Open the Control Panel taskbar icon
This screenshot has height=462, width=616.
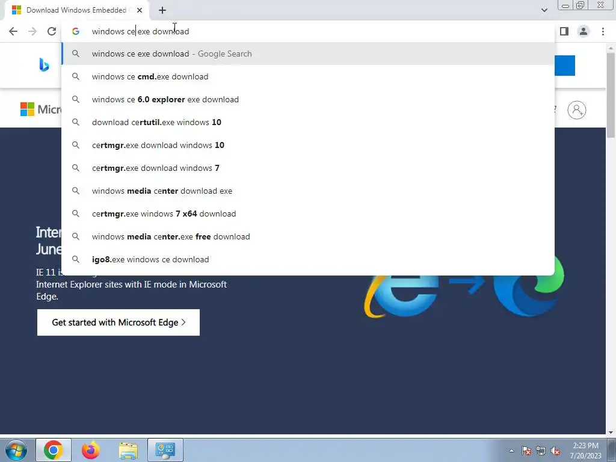tap(165, 450)
